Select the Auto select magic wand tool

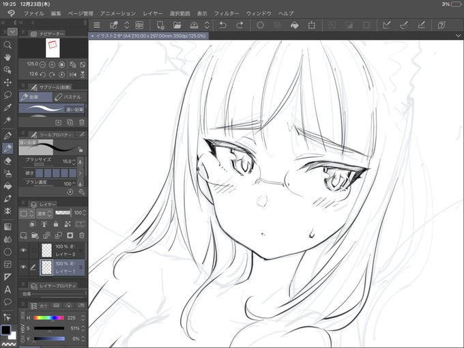(8, 120)
